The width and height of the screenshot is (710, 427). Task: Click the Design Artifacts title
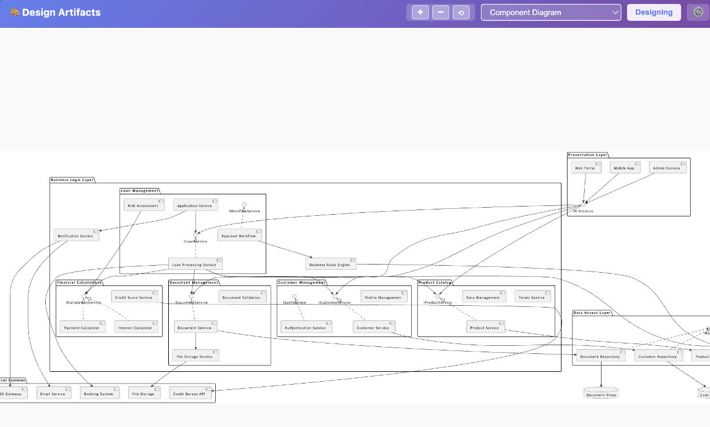click(x=61, y=12)
